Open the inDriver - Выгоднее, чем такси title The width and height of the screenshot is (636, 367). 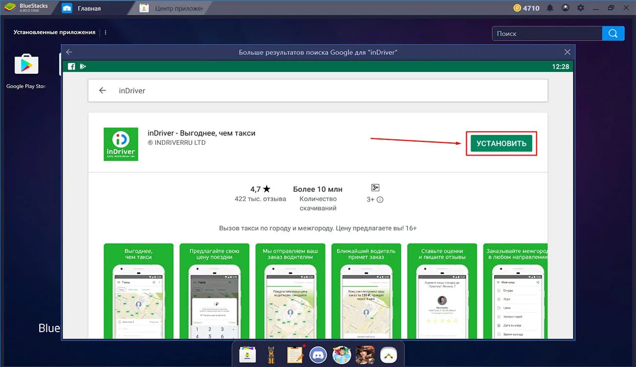point(202,133)
